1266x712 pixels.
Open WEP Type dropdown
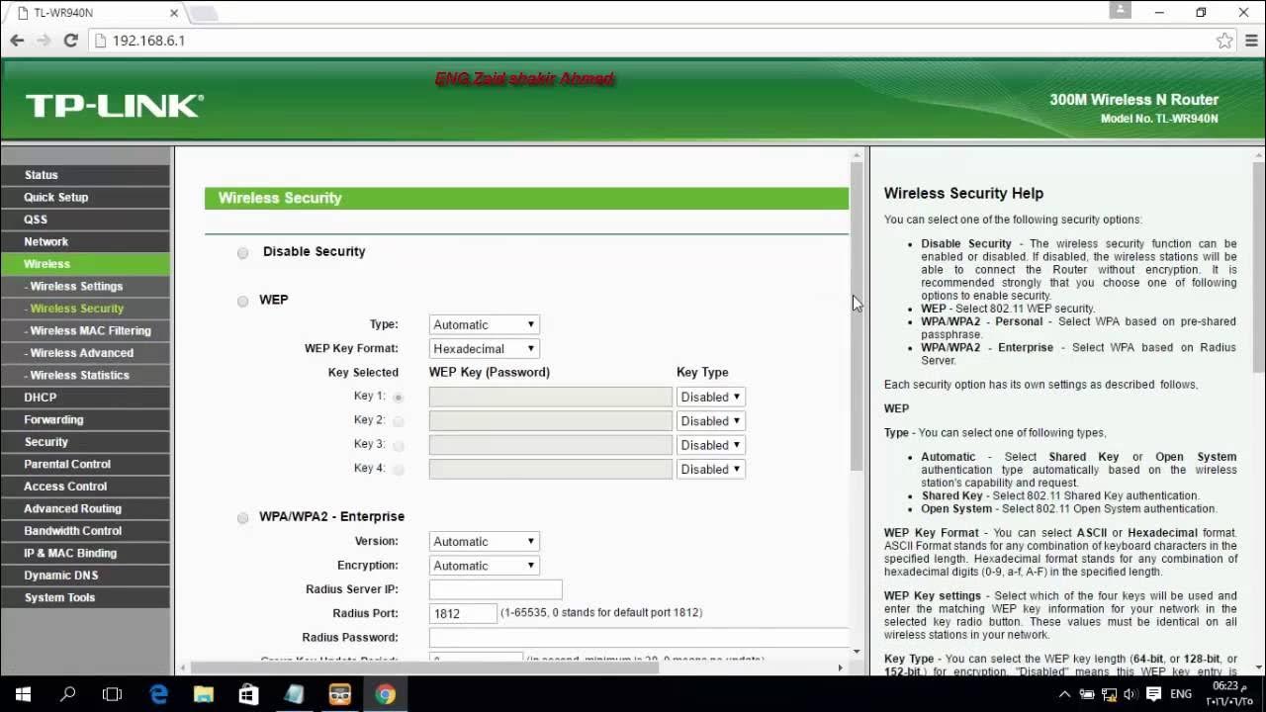coord(485,324)
